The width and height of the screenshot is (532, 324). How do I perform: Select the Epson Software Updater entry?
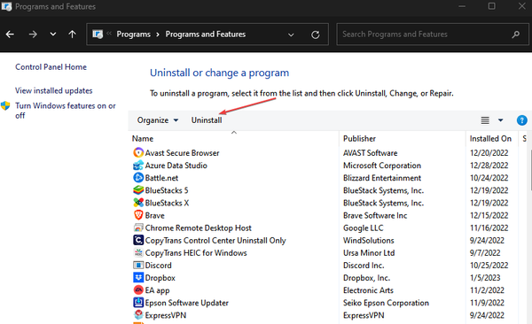coord(187,303)
